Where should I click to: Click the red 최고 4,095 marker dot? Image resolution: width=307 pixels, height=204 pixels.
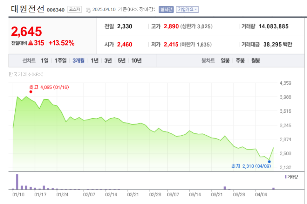(x=31, y=92)
